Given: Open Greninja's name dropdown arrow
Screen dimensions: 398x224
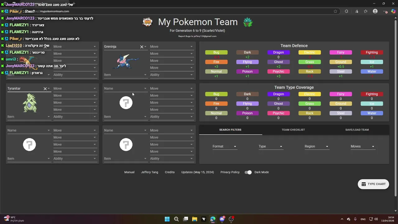Looking at the screenshot, I should 145,47.
